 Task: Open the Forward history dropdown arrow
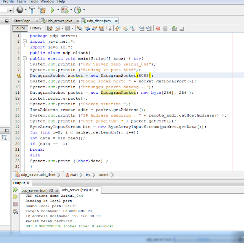click(x=73, y=28)
